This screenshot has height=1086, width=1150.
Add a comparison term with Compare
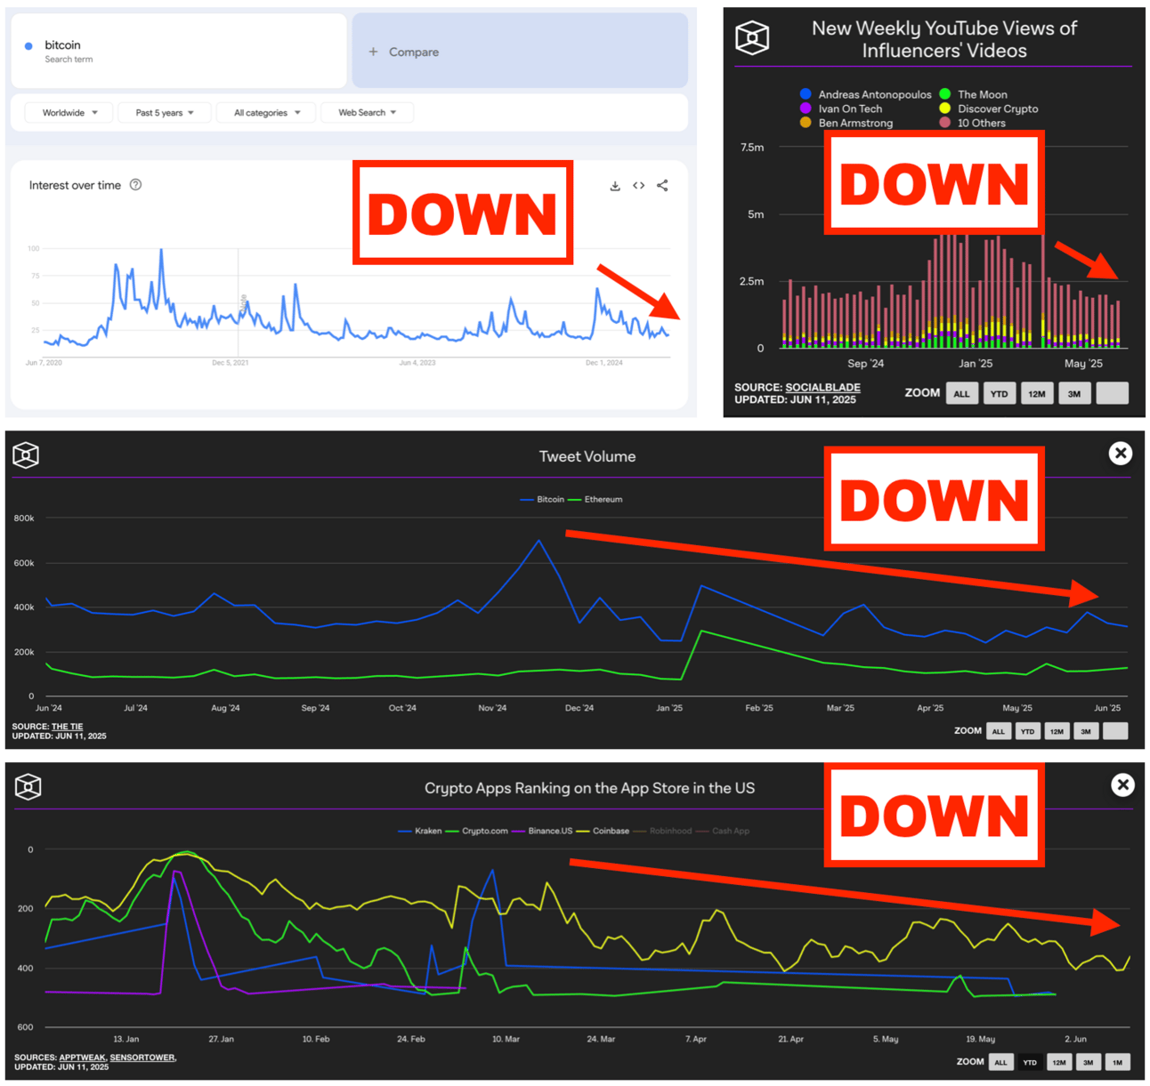pos(520,51)
